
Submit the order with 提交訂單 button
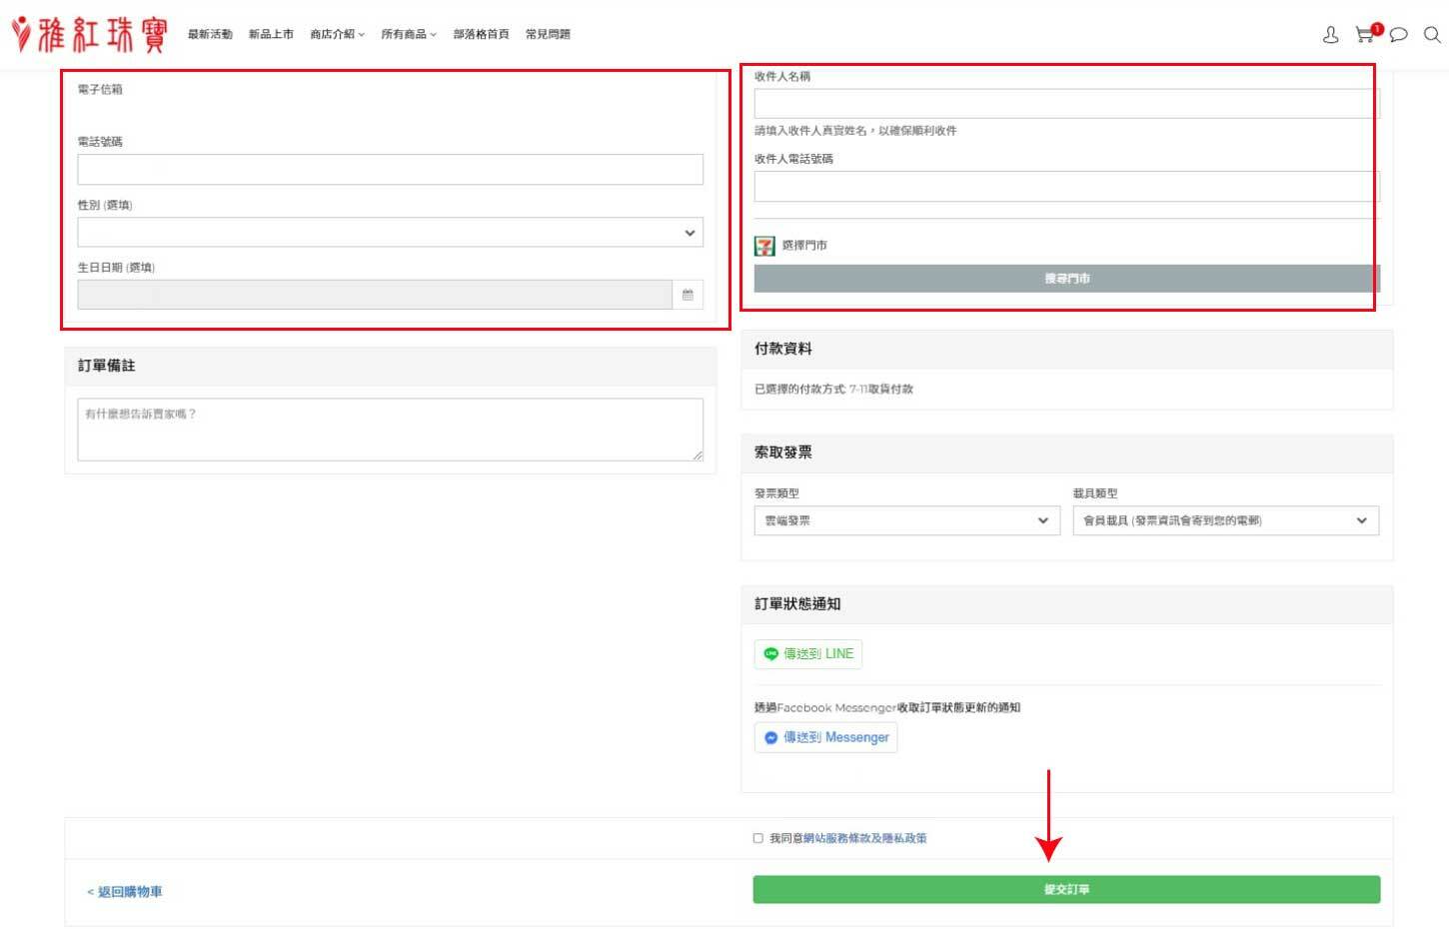[x=1065, y=889]
